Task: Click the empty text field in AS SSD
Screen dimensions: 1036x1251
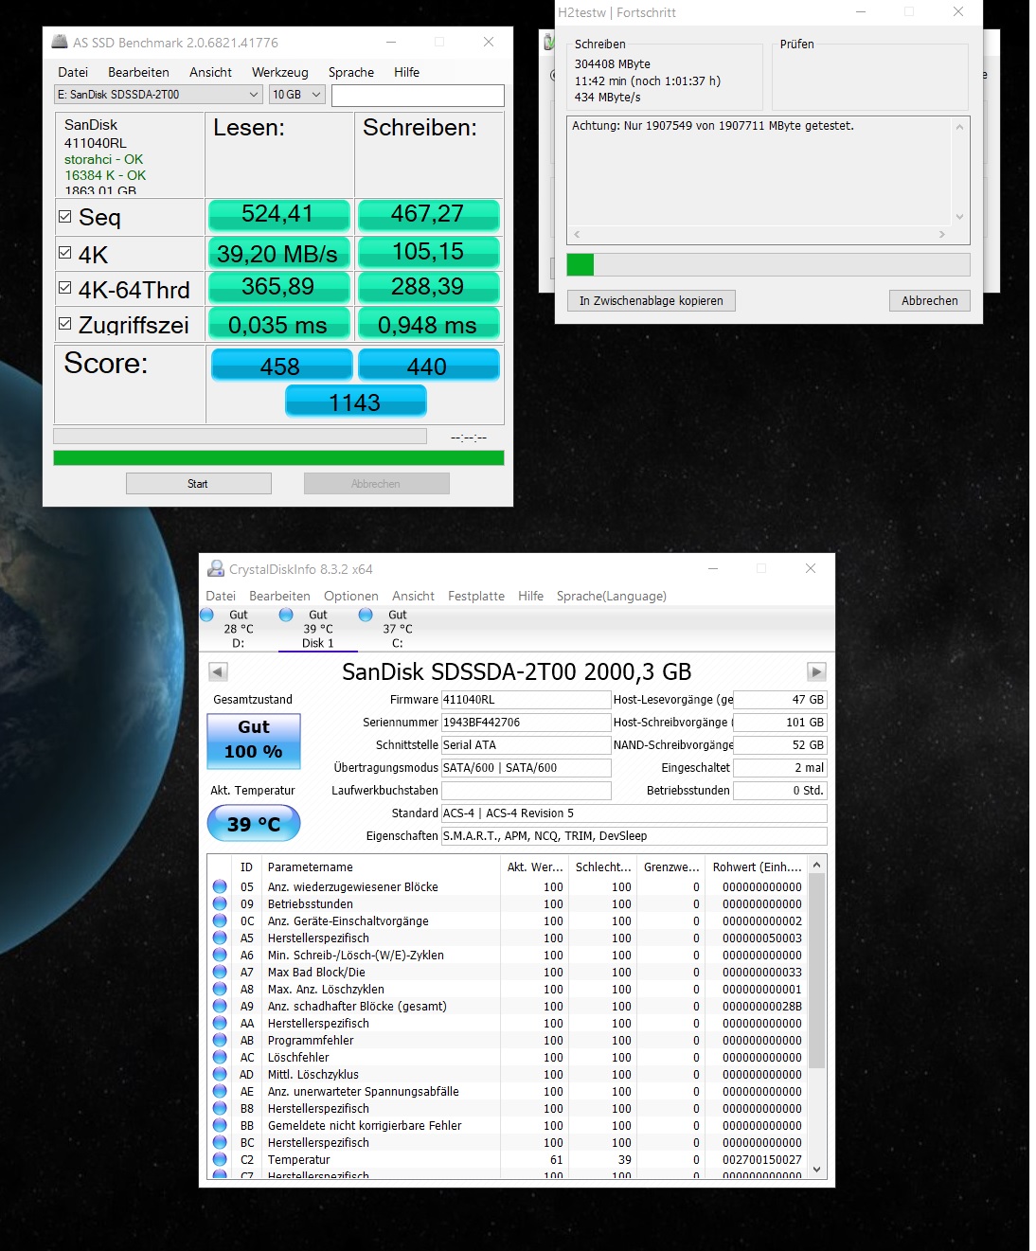Action: coord(418,96)
